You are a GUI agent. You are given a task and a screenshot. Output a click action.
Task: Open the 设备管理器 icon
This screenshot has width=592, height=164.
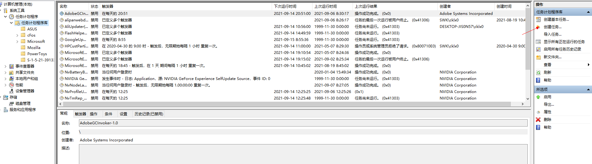[x=12, y=91]
